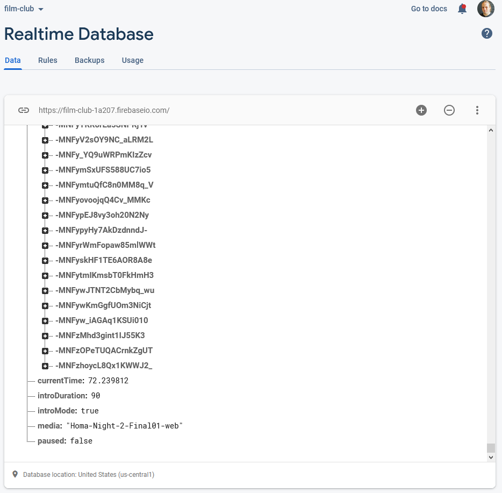Click the scrollbar down arrow
This screenshot has height=493, width=502.
(490, 457)
